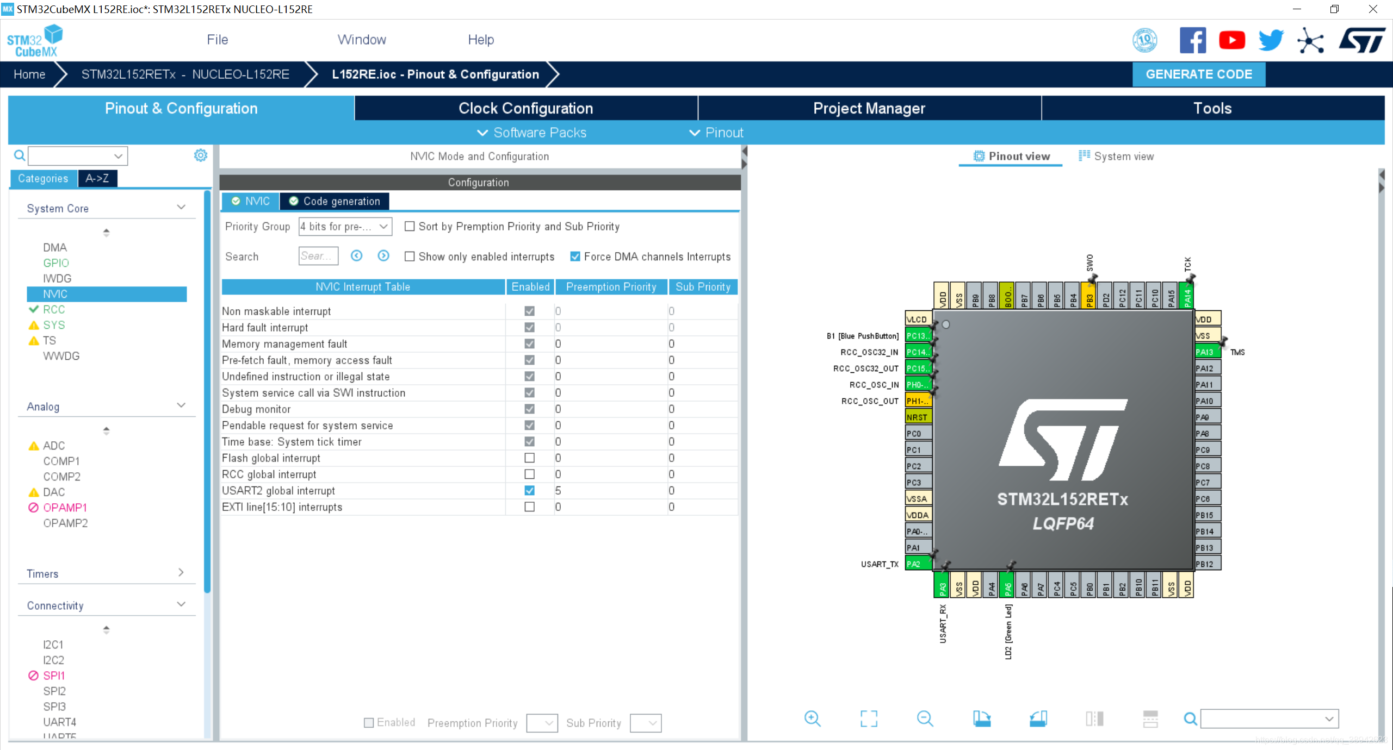Switch to the Clock Configuration tab

(525, 108)
